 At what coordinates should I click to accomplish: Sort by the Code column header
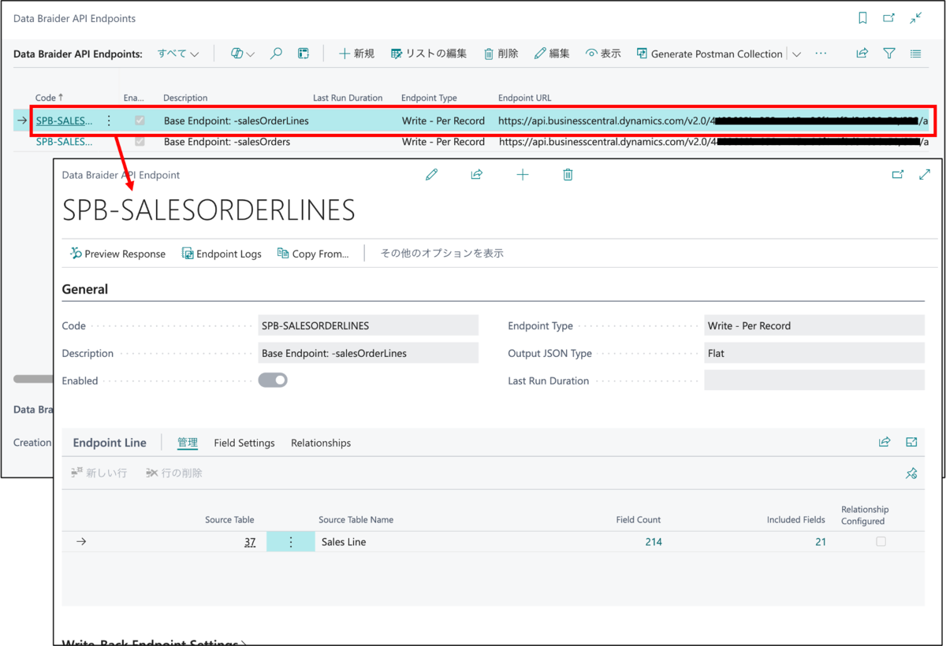pos(48,98)
